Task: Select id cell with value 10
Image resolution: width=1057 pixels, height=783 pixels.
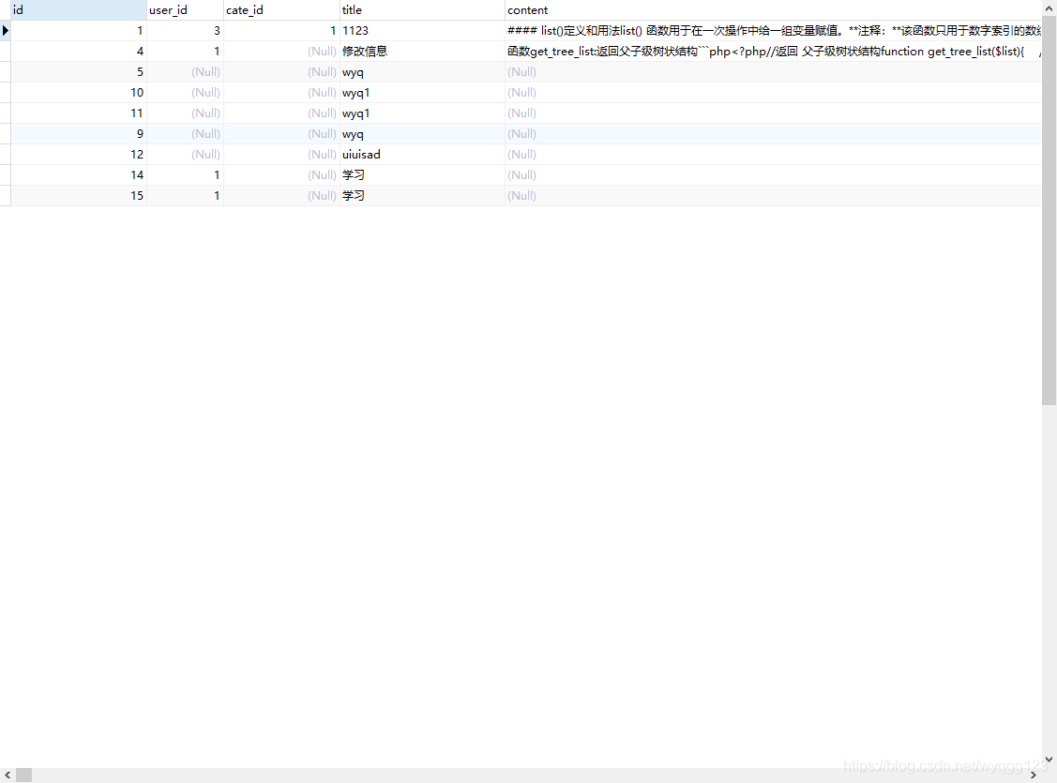Action: pyautogui.click(x=79, y=92)
